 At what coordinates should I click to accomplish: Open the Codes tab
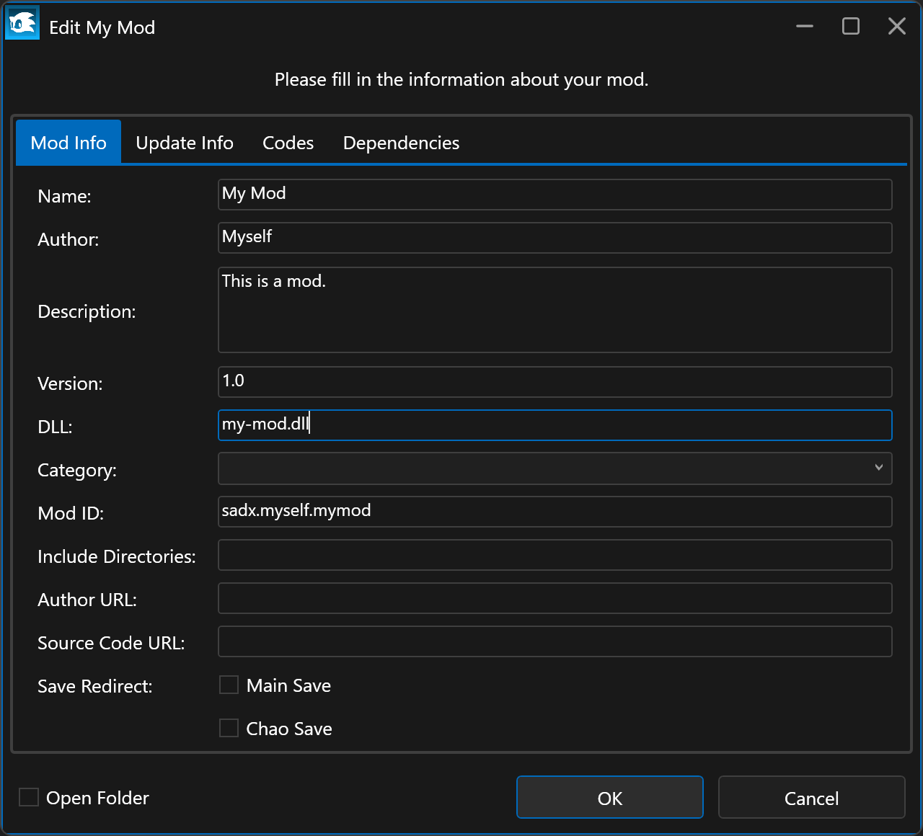pyautogui.click(x=288, y=143)
